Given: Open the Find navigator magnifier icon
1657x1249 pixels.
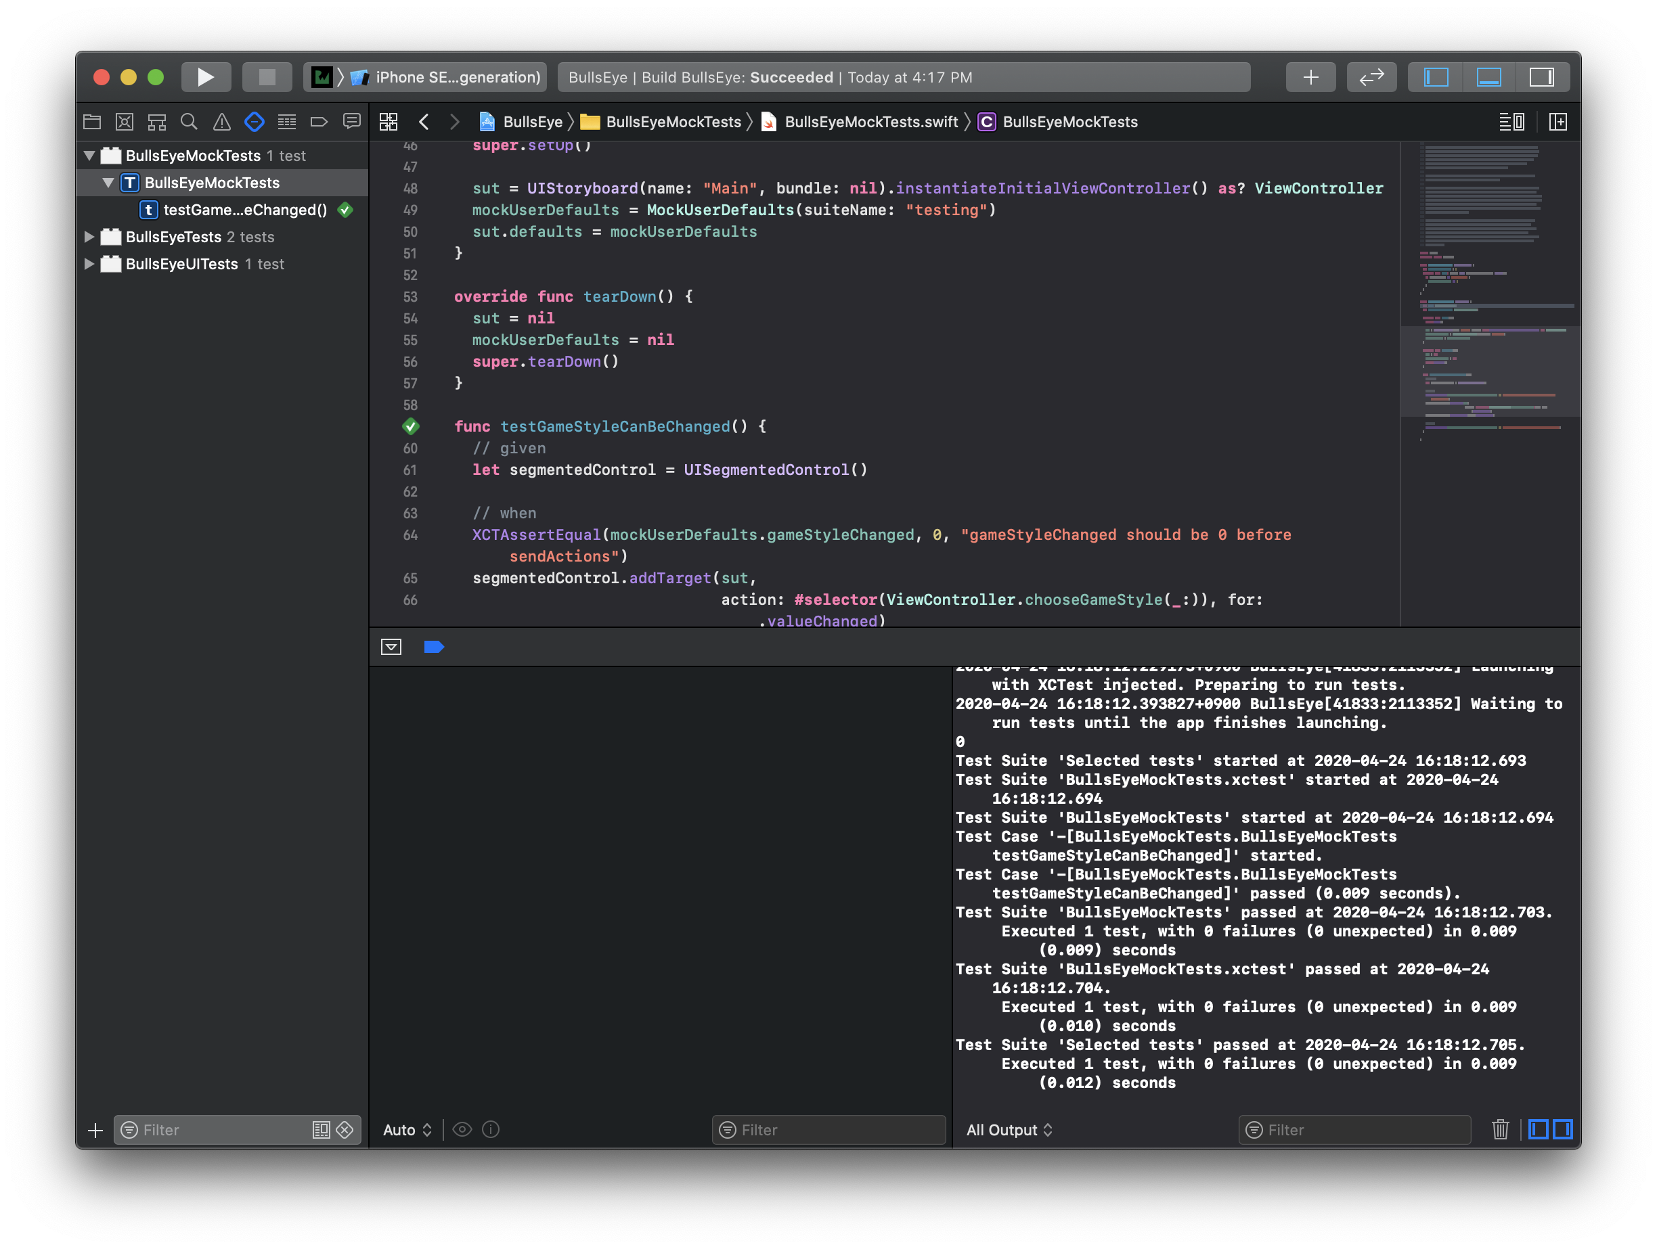Looking at the screenshot, I should (189, 122).
